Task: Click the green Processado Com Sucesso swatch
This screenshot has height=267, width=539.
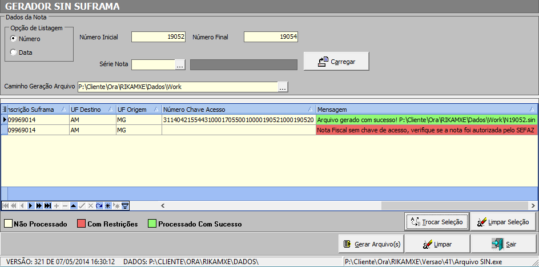Action: click(152, 224)
